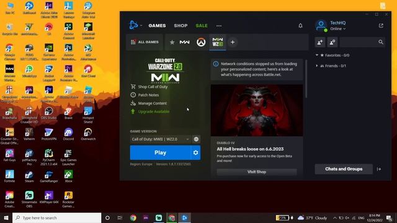Viewport: 397px width, 223px height.
Task: Click the news feed scrollbar
Action: [306, 79]
